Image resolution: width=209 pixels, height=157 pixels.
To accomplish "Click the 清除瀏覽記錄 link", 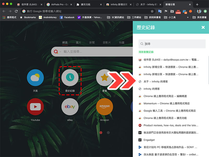I will [146, 52].
